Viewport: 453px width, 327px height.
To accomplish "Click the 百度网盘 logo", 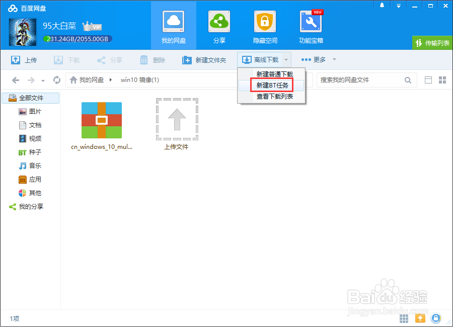I will point(27,9).
